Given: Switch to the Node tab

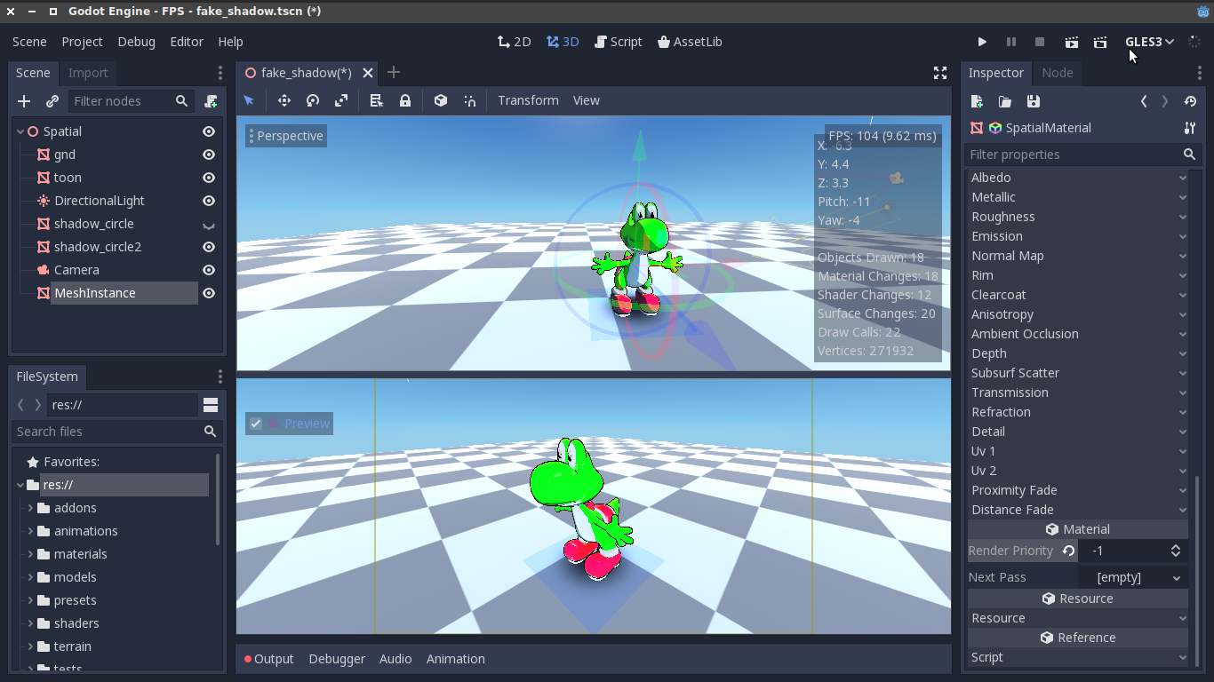Looking at the screenshot, I should [x=1058, y=73].
